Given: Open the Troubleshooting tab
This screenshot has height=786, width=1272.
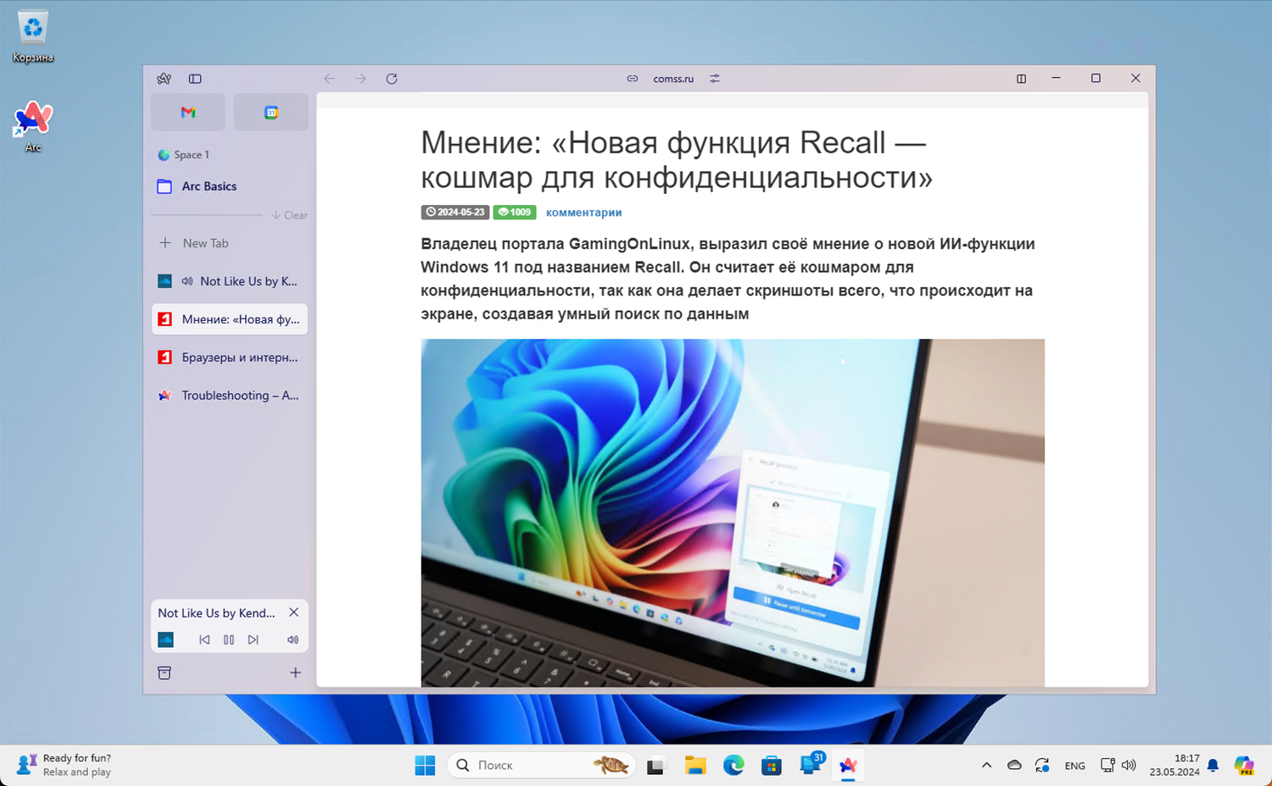Looking at the screenshot, I should (229, 396).
